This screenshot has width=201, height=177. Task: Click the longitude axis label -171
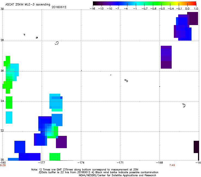120,163
